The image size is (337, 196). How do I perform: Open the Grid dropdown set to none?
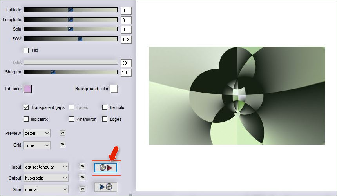pyautogui.click(x=37, y=145)
